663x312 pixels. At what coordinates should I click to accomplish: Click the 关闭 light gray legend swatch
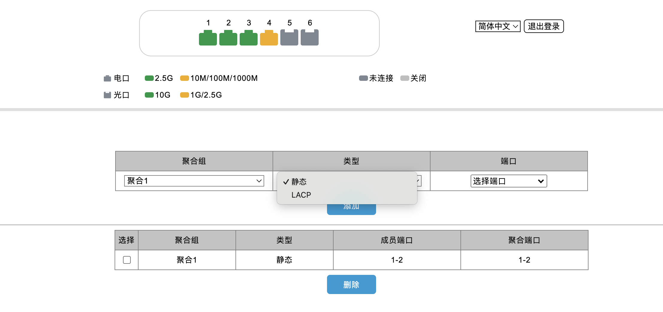tap(405, 78)
